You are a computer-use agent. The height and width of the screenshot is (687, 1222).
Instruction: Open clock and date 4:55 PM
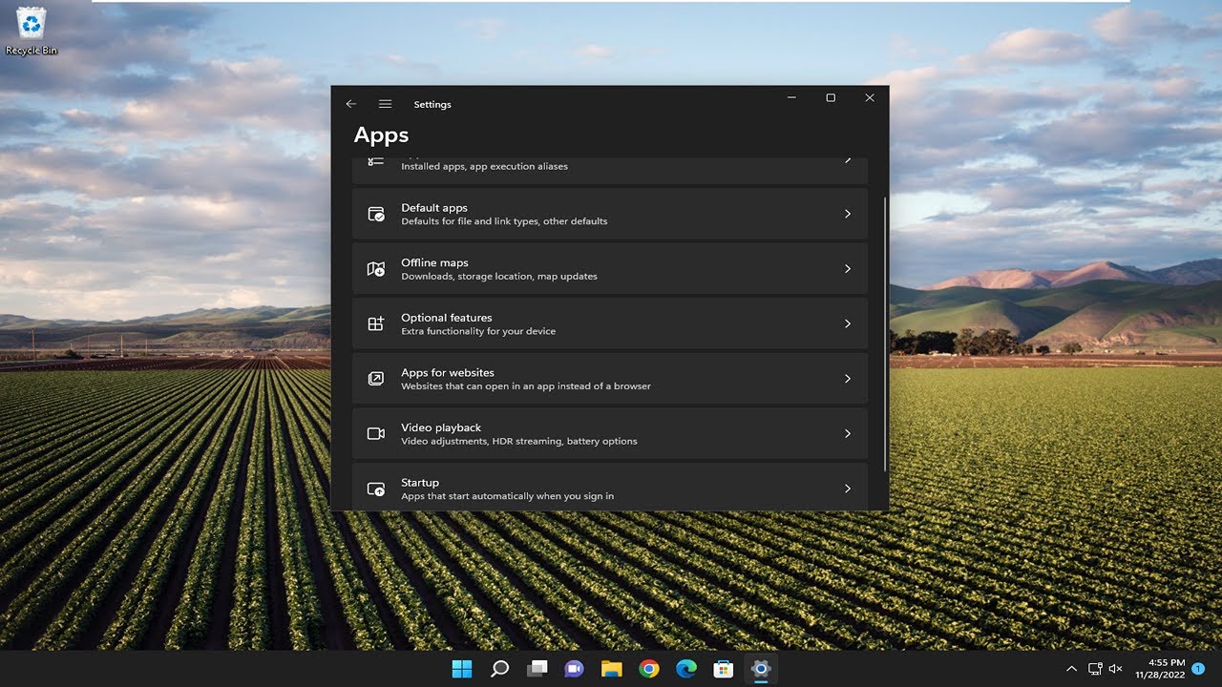coord(1161,669)
